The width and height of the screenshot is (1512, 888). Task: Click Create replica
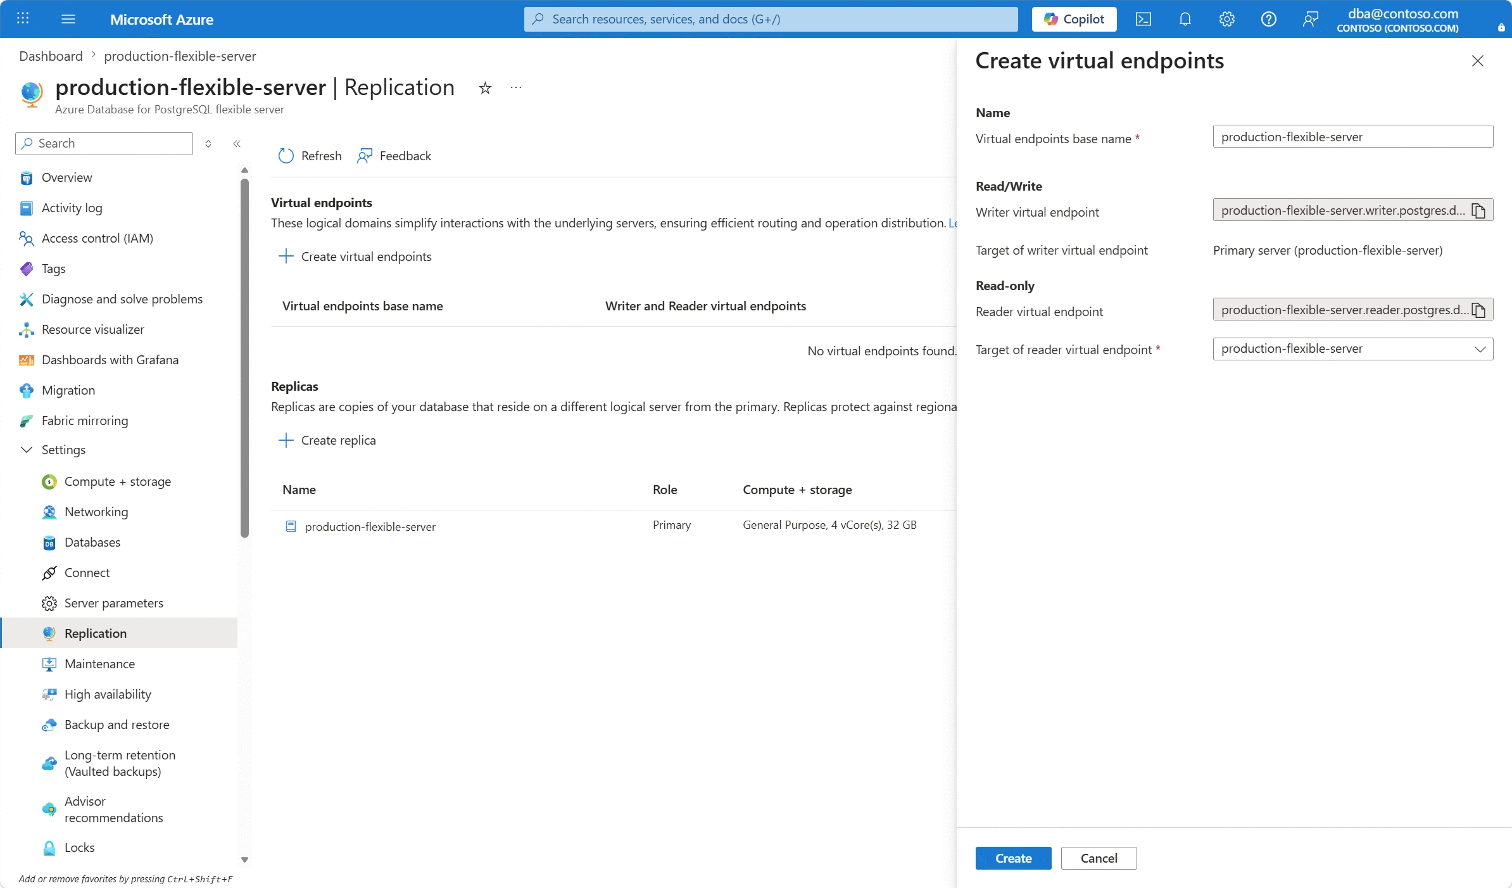pyautogui.click(x=327, y=440)
